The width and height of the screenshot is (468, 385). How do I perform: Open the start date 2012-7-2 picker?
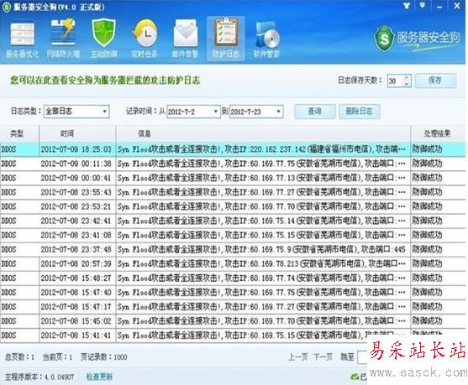coord(215,112)
